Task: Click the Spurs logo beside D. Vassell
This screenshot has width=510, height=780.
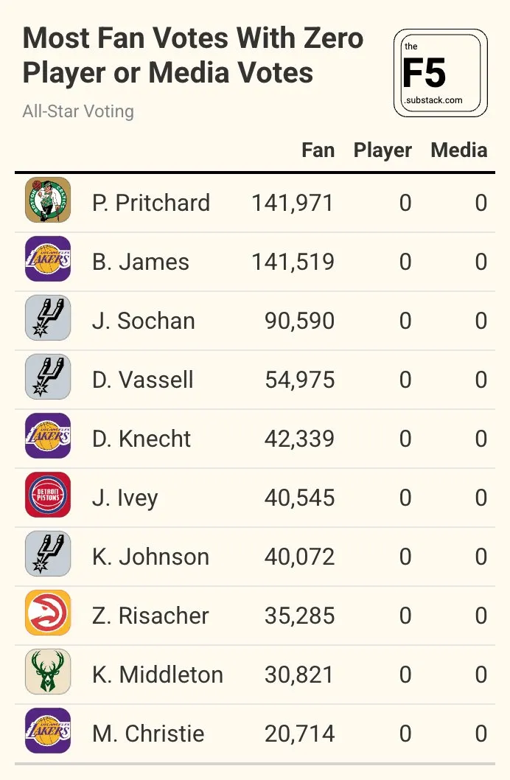Action: click(48, 377)
